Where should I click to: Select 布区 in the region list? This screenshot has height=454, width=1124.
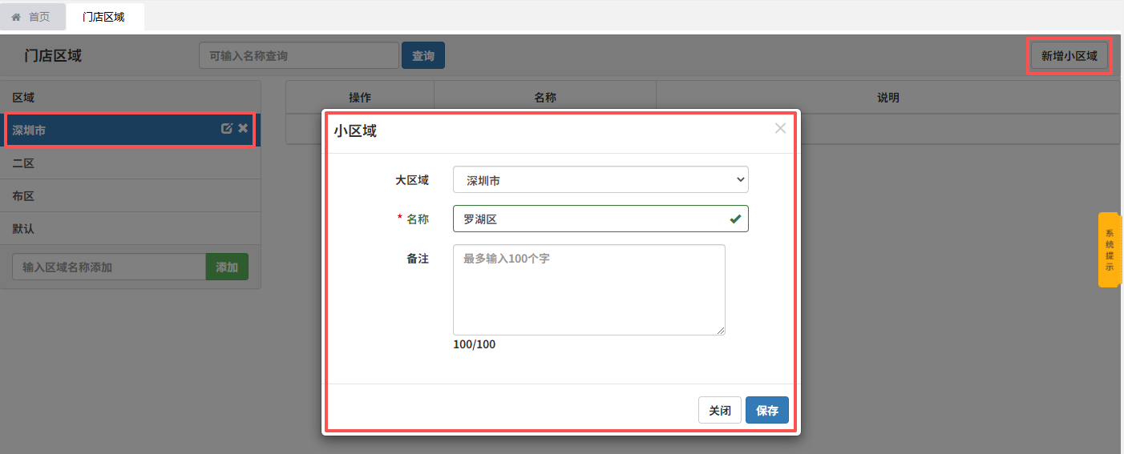click(x=131, y=195)
